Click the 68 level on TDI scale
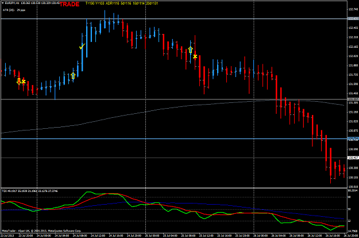The width and height of the screenshot is (359, 238). [x=349, y=197]
